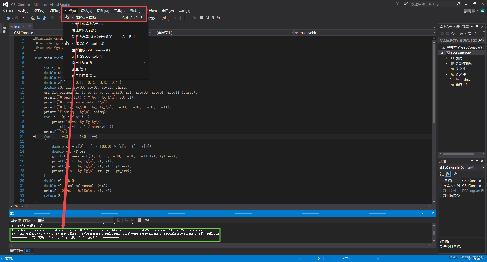Image resolution: width=487 pixels, height=262 pixels.
Task: Open the main(void) member dropdown
Action: (434, 33)
